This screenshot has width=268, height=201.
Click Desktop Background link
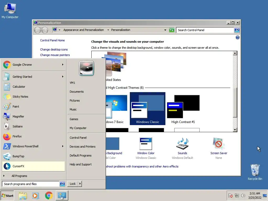(x=114, y=153)
